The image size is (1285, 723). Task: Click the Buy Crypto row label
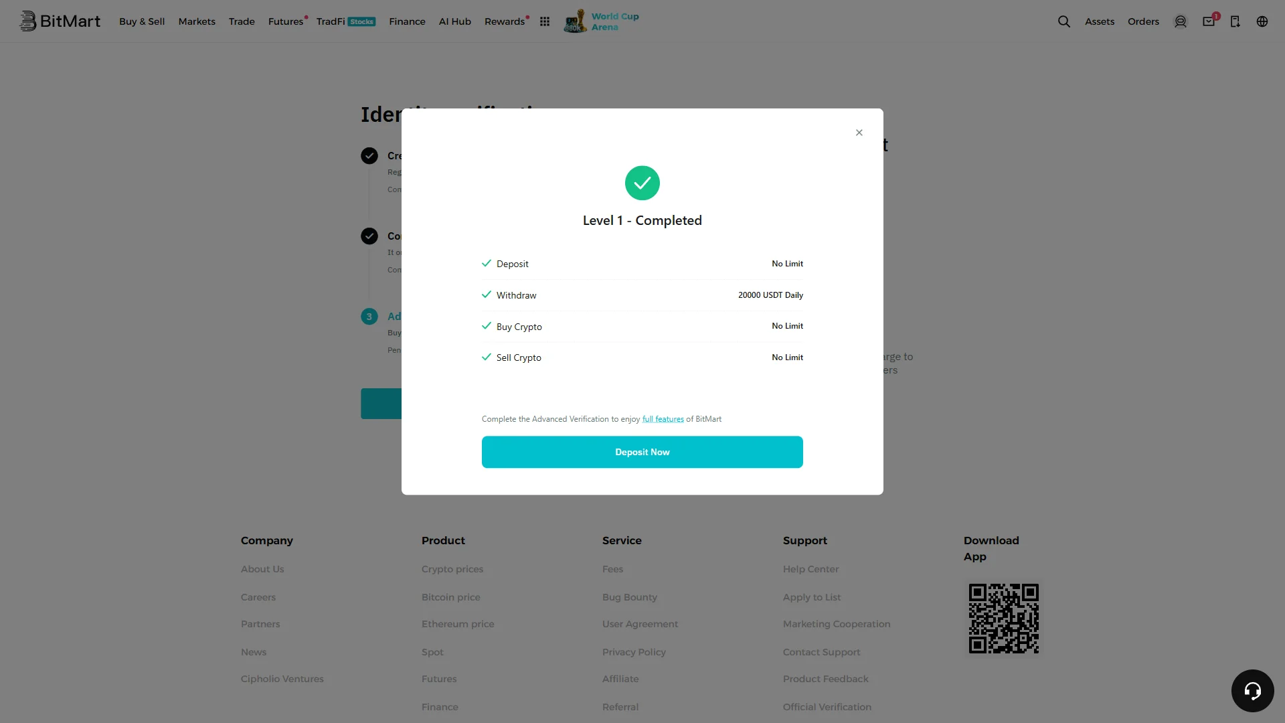[x=519, y=327]
